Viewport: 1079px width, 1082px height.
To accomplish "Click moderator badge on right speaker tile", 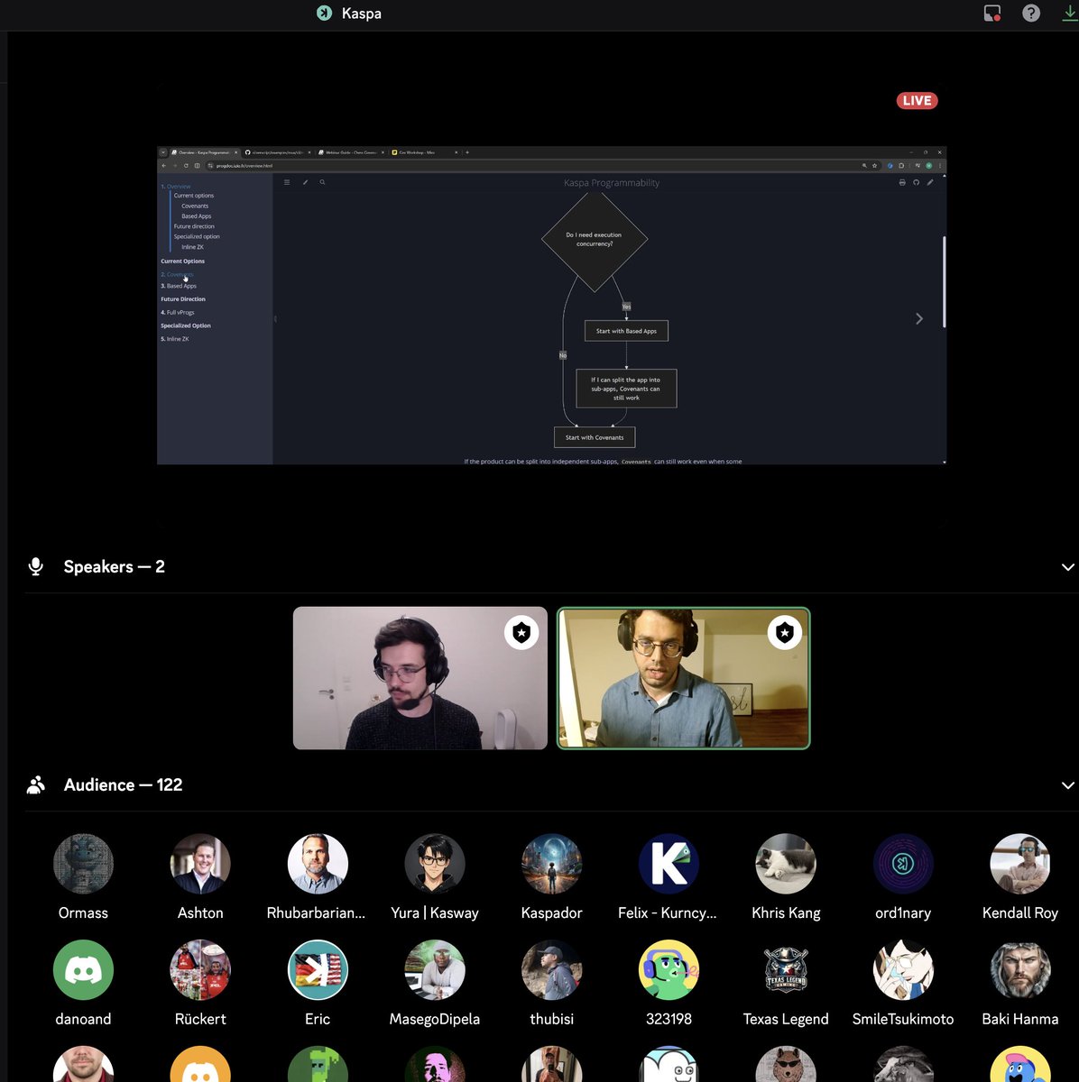I will [x=785, y=633].
